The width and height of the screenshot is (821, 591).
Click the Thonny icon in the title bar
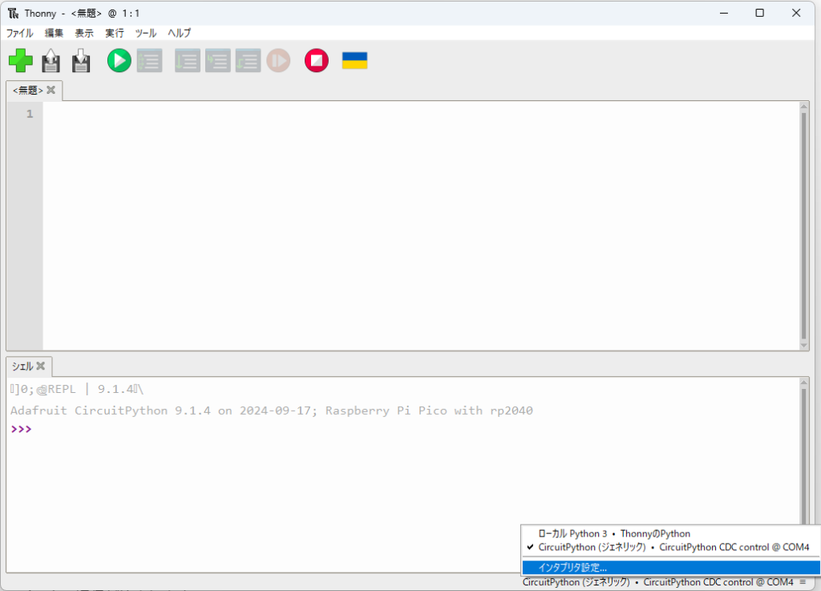(x=13, y=13)
